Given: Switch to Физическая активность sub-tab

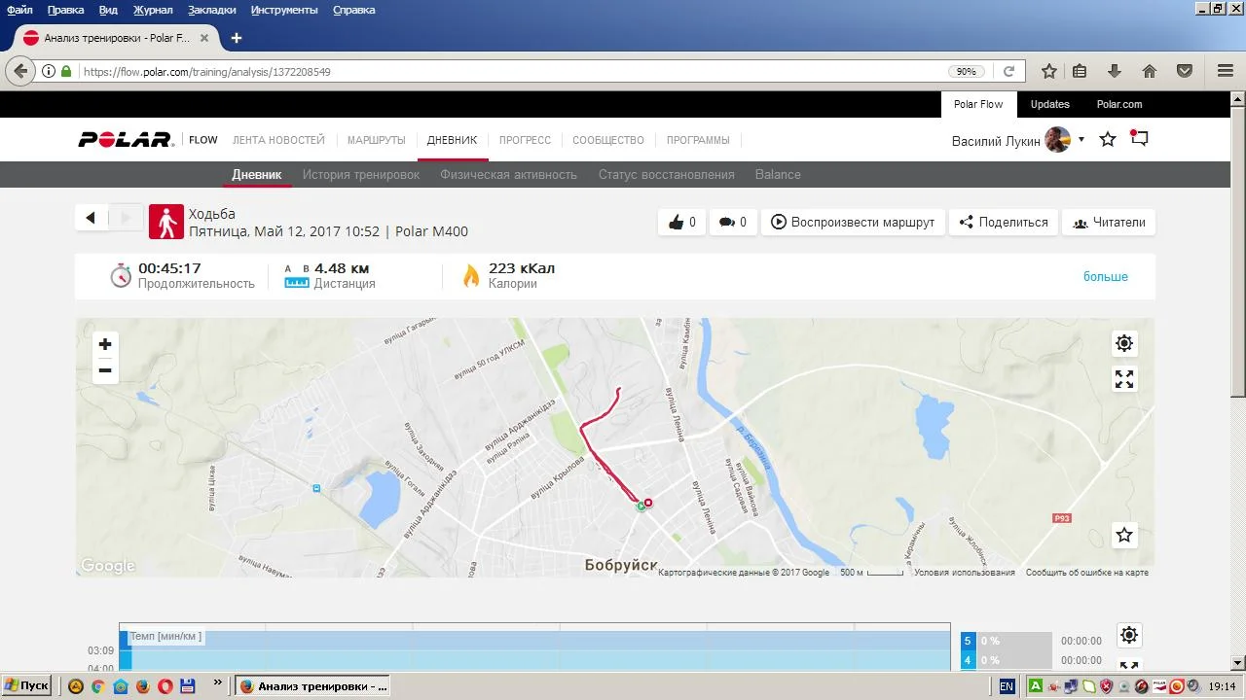Looking at the screenshot, I should pyautogui.click(x=509, y=175).
